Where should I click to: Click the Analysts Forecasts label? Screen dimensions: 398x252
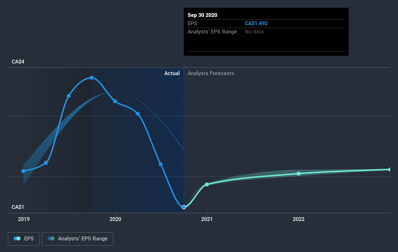click(x=211, y=73)
